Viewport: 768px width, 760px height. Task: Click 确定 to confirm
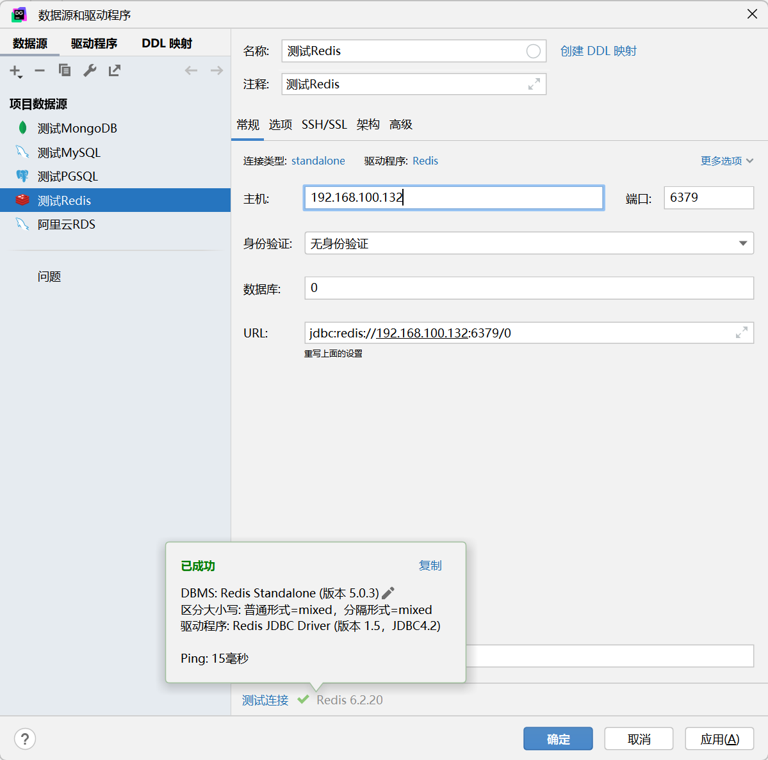[558, 738]
